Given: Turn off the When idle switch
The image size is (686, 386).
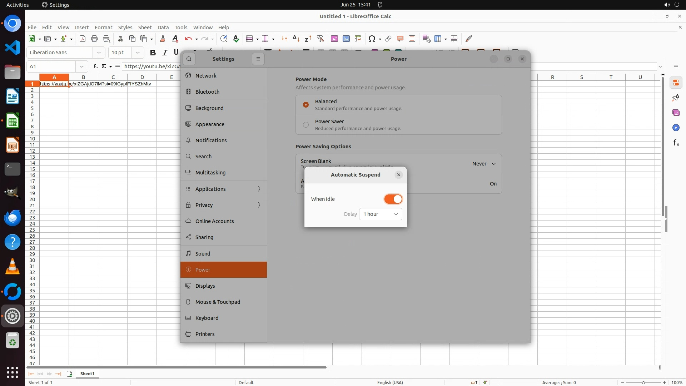Looking at the screenshot, I should [x=393, y=199].
